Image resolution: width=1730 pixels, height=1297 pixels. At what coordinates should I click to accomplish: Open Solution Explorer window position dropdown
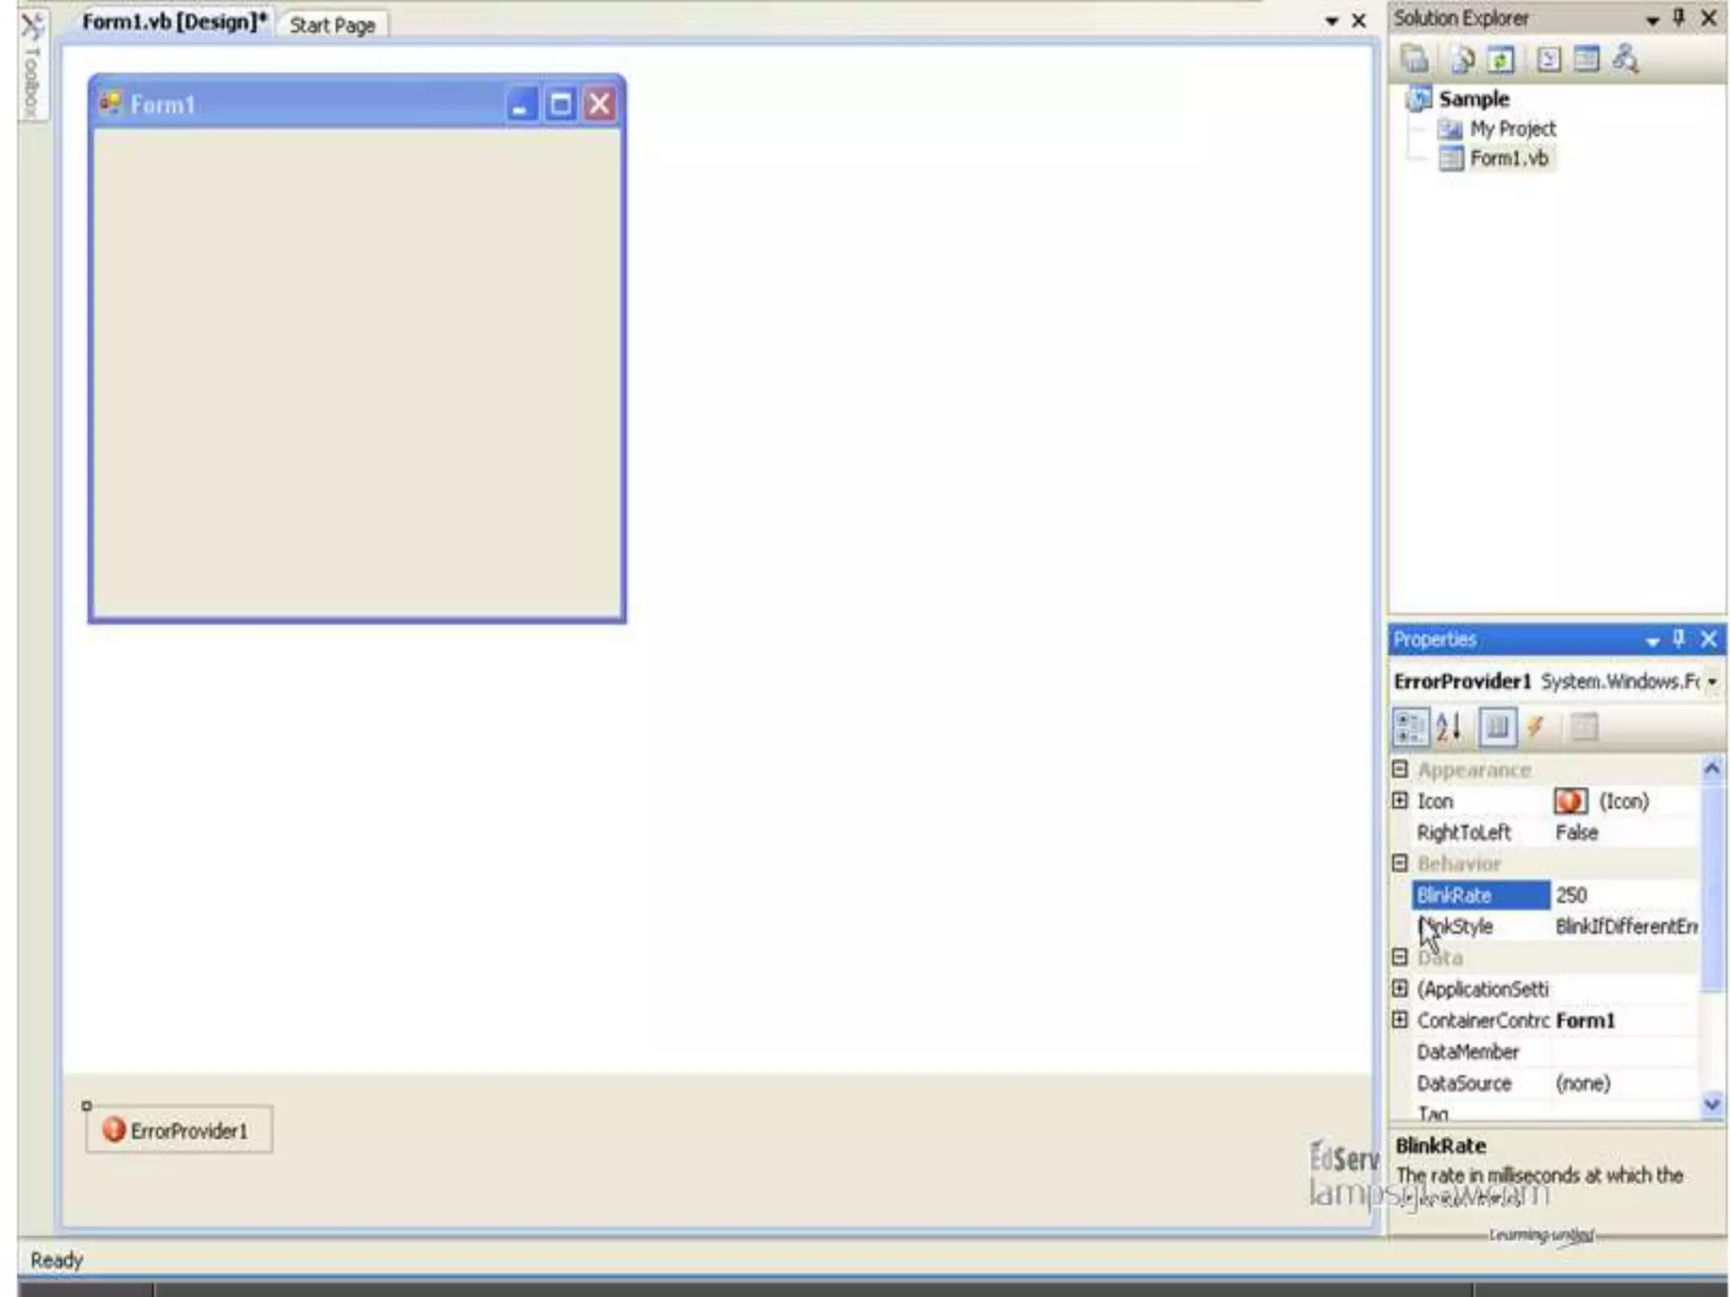tap(1652, 20)
